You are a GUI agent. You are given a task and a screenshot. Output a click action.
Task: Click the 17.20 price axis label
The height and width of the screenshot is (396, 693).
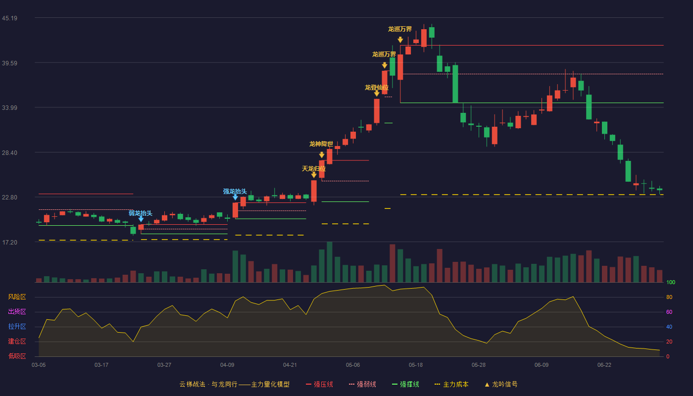tap(9, 243)
